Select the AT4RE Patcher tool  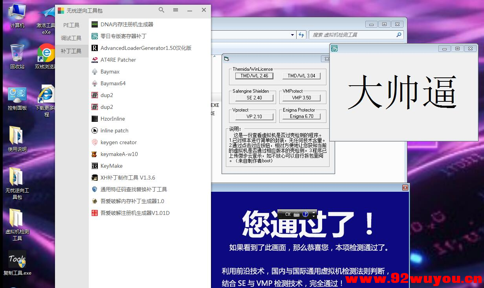pos(118,60)
